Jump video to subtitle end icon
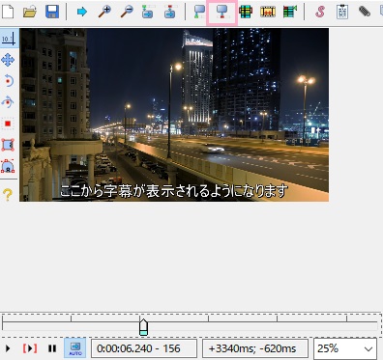The height and width of the screenshot is (360, 383). [169, 12]
